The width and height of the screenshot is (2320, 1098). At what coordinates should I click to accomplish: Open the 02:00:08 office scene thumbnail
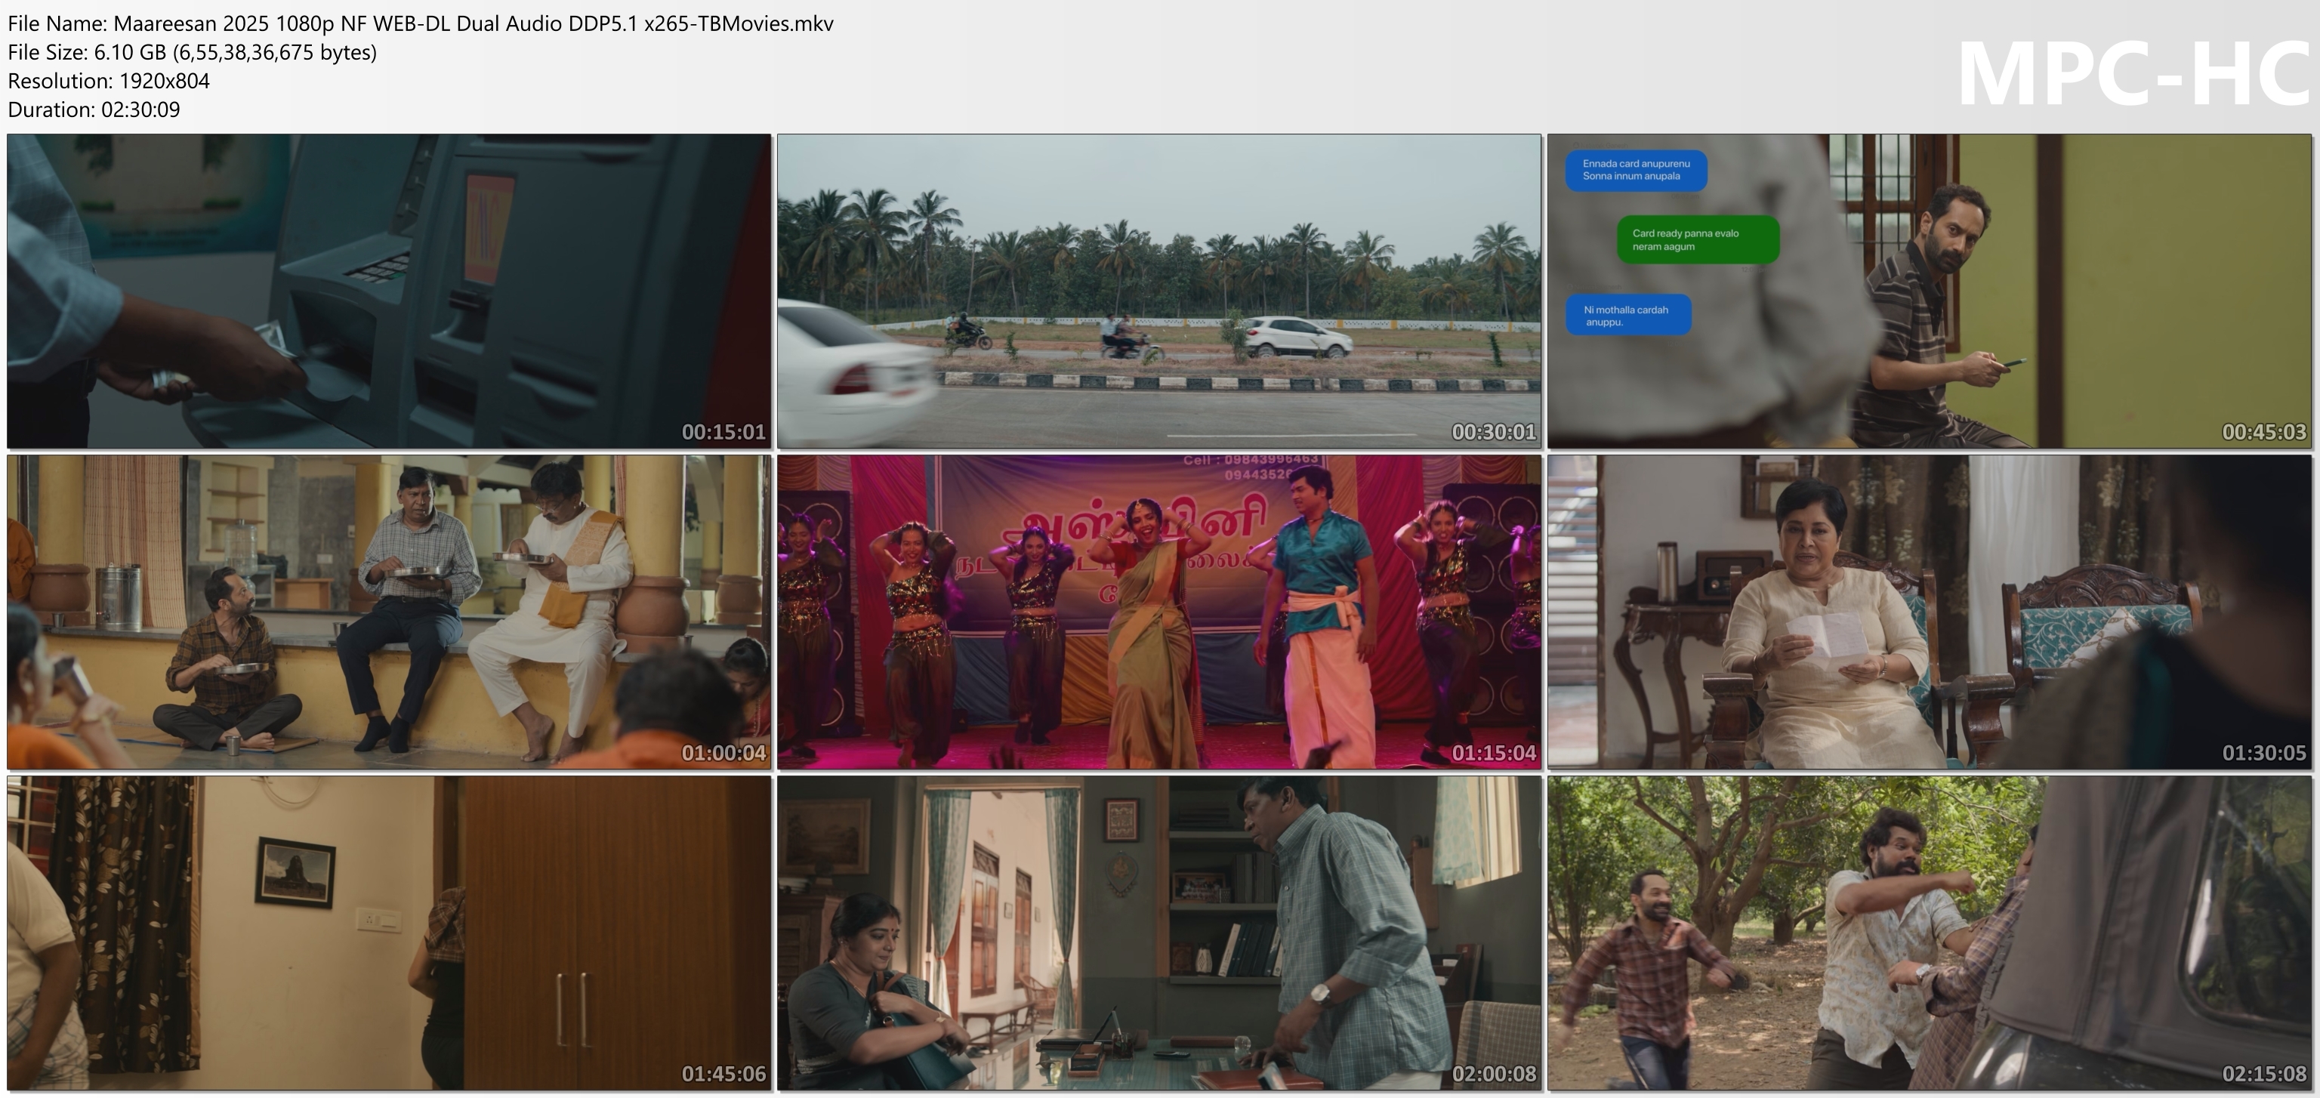(x=1159, y=933)
